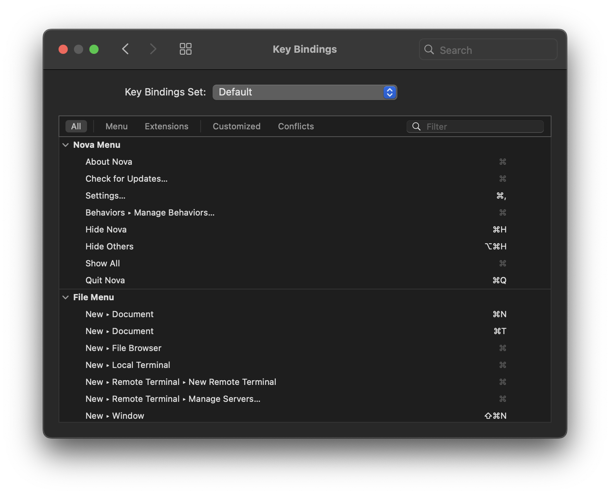Focus the Filter key bindings field
Screen dimensions: 610x495
point(475,127)
